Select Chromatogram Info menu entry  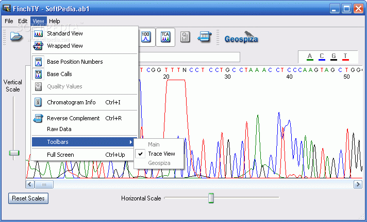coord(85,102)
